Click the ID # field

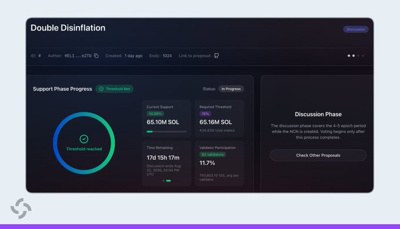36,56
